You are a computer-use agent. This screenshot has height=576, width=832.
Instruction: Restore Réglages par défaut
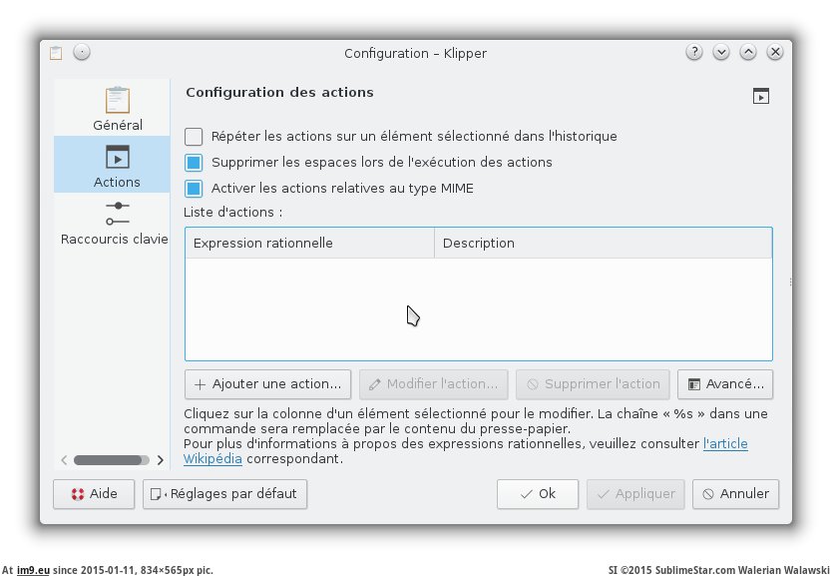coord(225,494)
